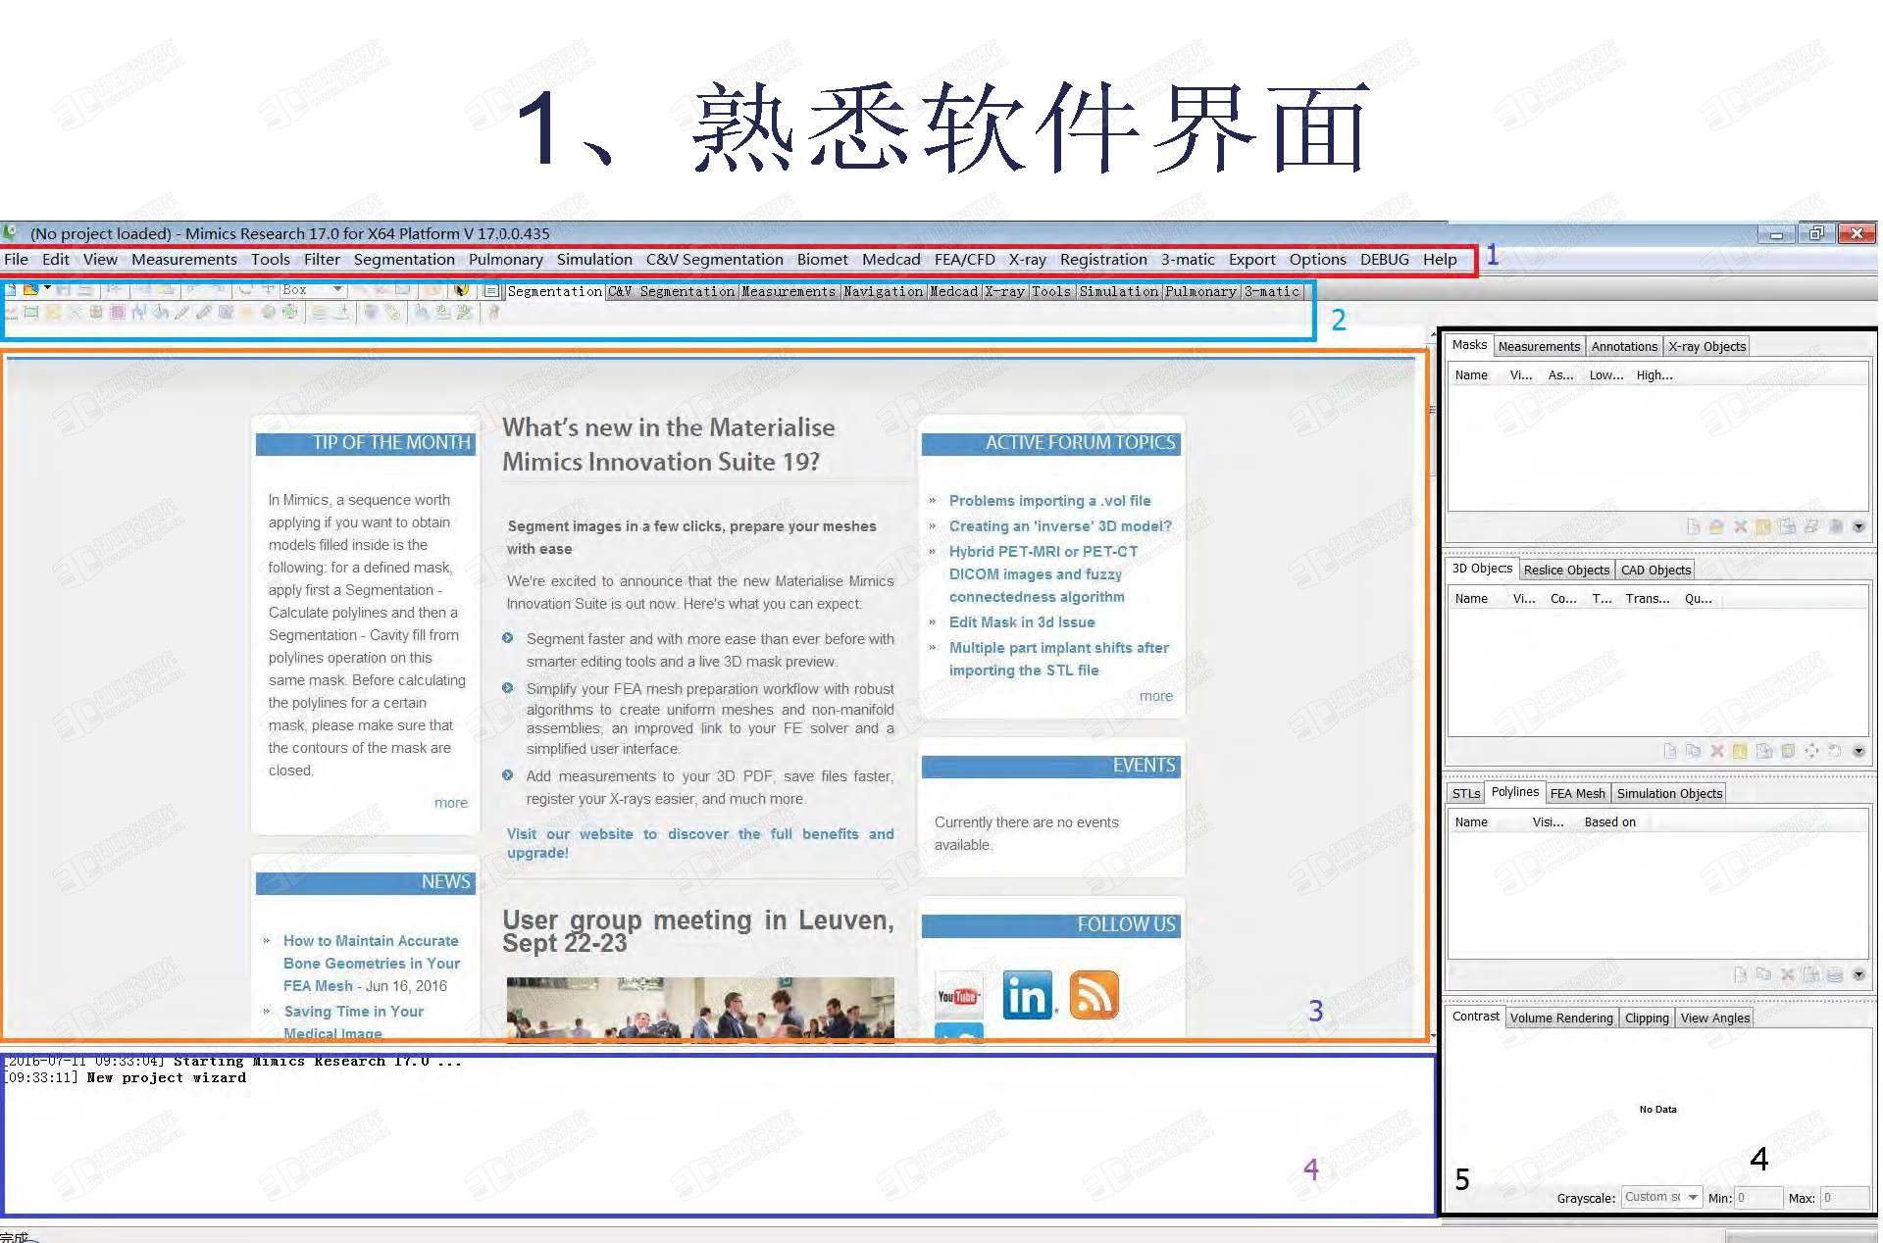1883x1243 pixels.
Task: Click the list icon before the Segmentation toolbar tab
Action: 491,291
